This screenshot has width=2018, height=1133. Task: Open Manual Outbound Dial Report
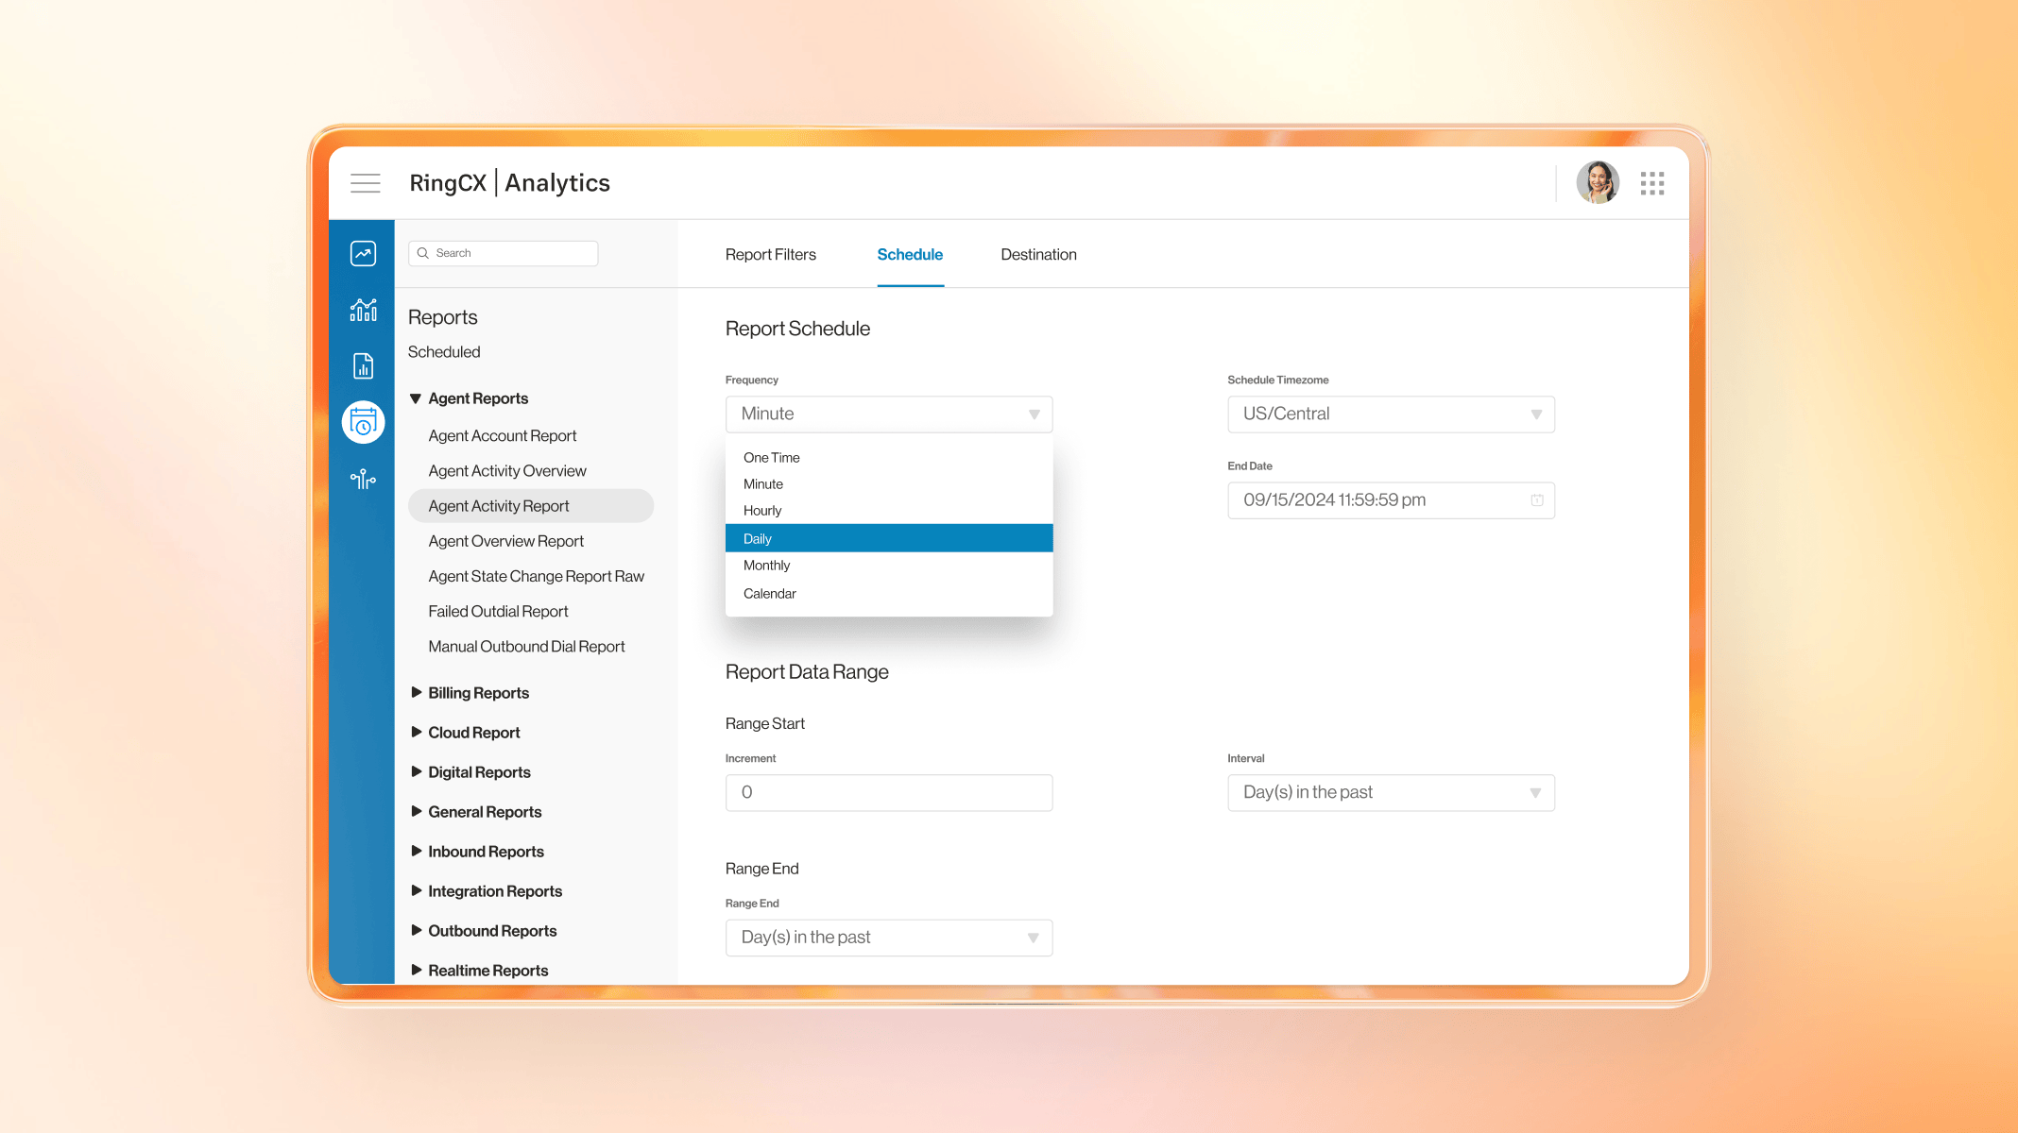tap(526, 647)
